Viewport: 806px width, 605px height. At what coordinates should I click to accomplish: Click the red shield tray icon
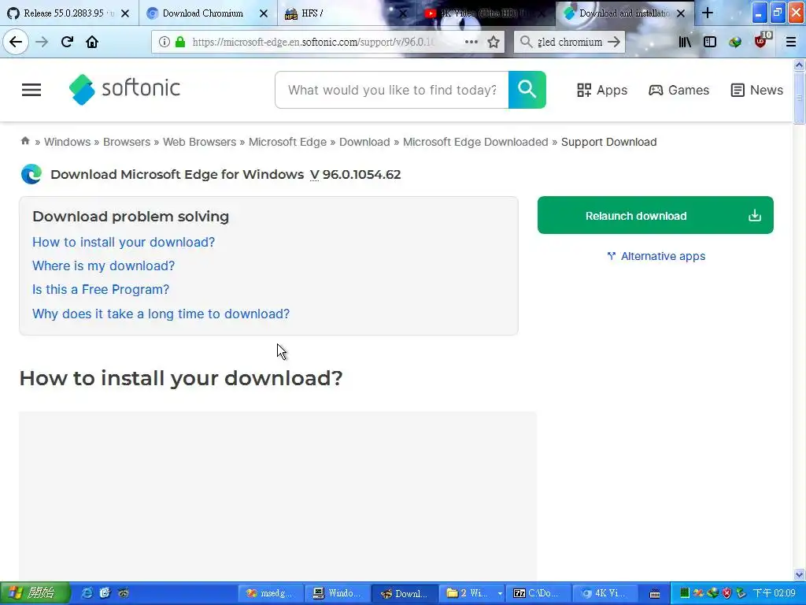pos(727,593)
